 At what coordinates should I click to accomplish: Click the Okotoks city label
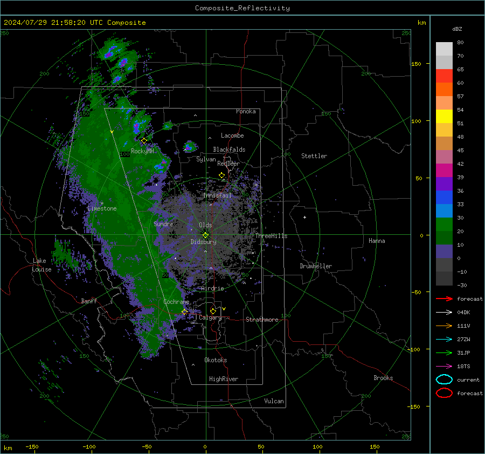[x=216, y=360]
